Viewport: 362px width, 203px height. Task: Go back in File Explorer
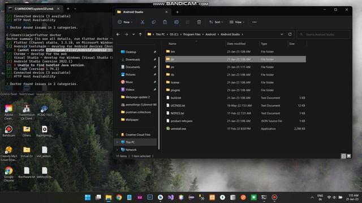pos(118,34)
